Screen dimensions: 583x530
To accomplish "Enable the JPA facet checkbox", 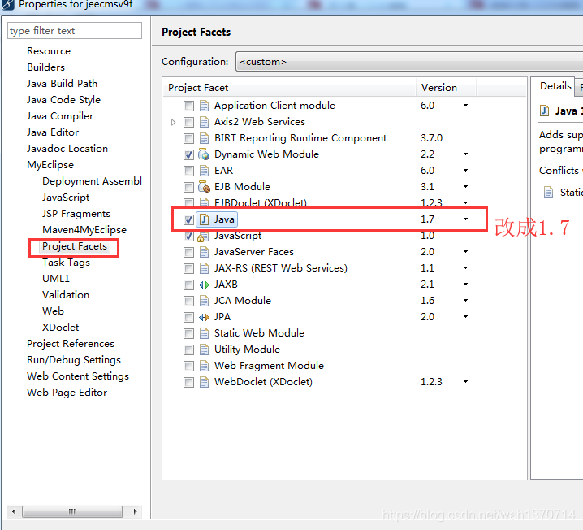I will tap(188, 318).
